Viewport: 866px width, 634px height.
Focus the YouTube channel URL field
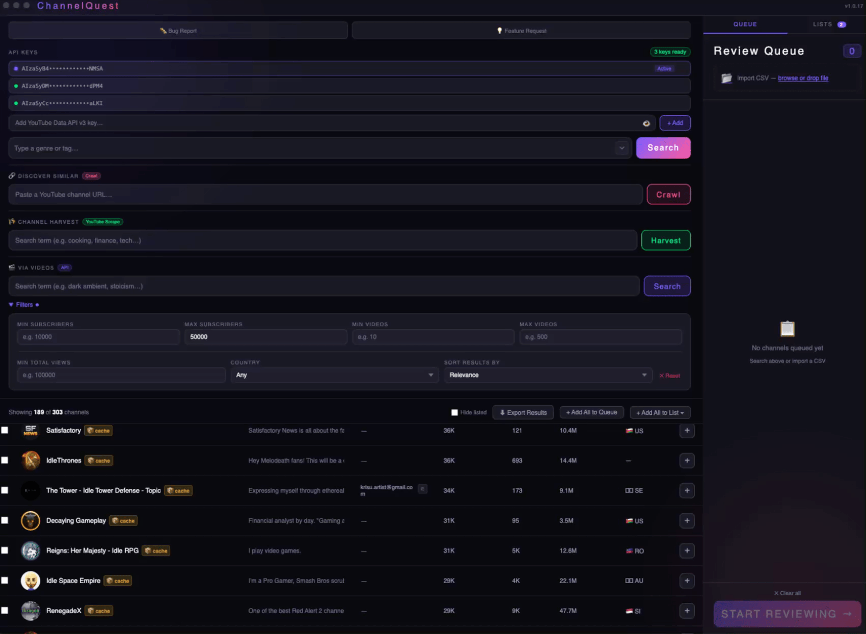[326, 195]
